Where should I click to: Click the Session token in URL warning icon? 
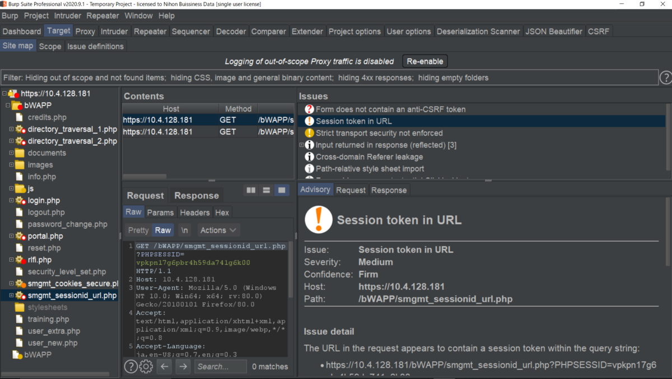pos(309,121)
